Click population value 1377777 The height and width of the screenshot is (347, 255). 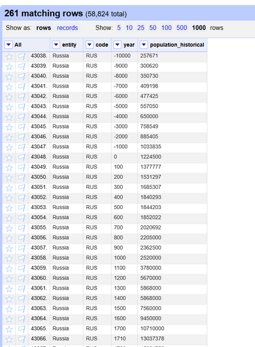click(151, 167)
